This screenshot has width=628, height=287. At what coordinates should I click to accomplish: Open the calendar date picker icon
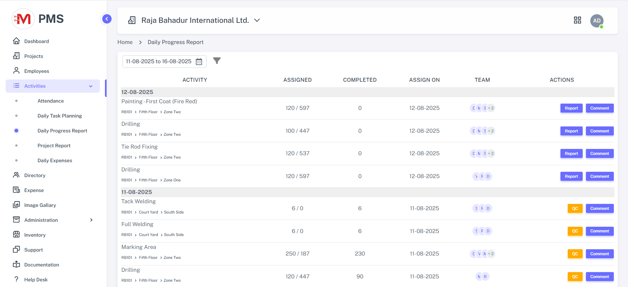tap(199, 62)
